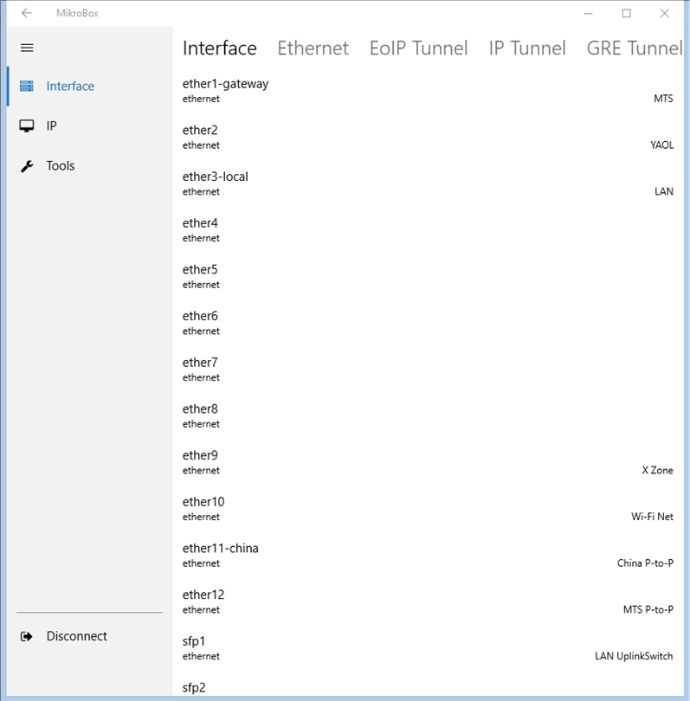Open the EoIP Tunnel tab

pyautogui.click(x=418, y=48)
